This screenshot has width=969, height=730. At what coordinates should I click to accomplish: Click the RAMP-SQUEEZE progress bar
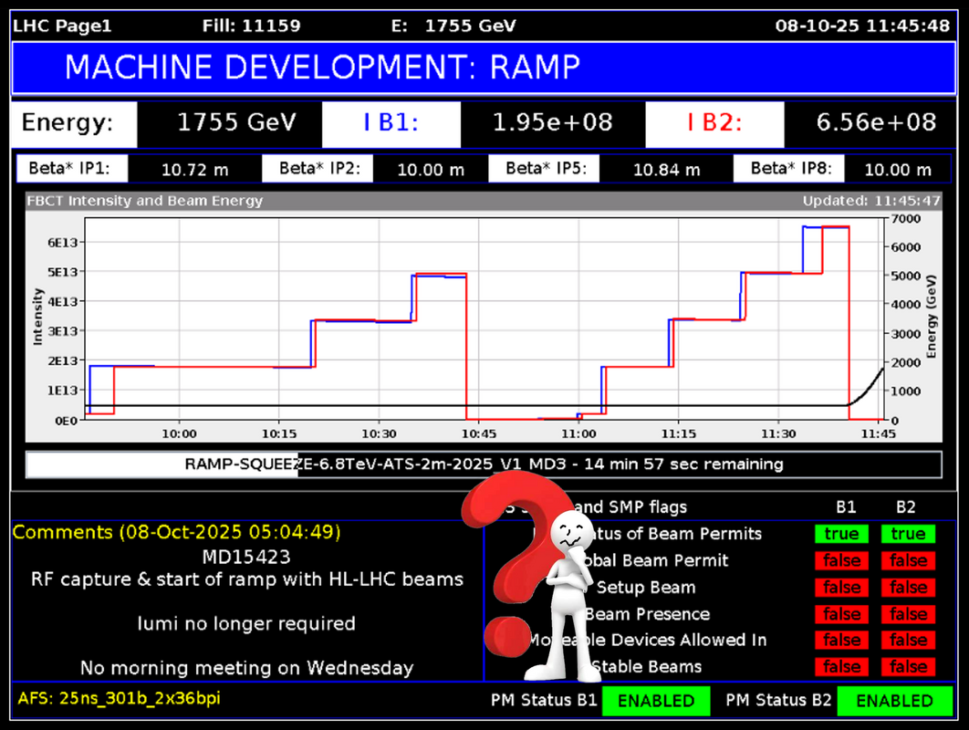tap(484, 464)
